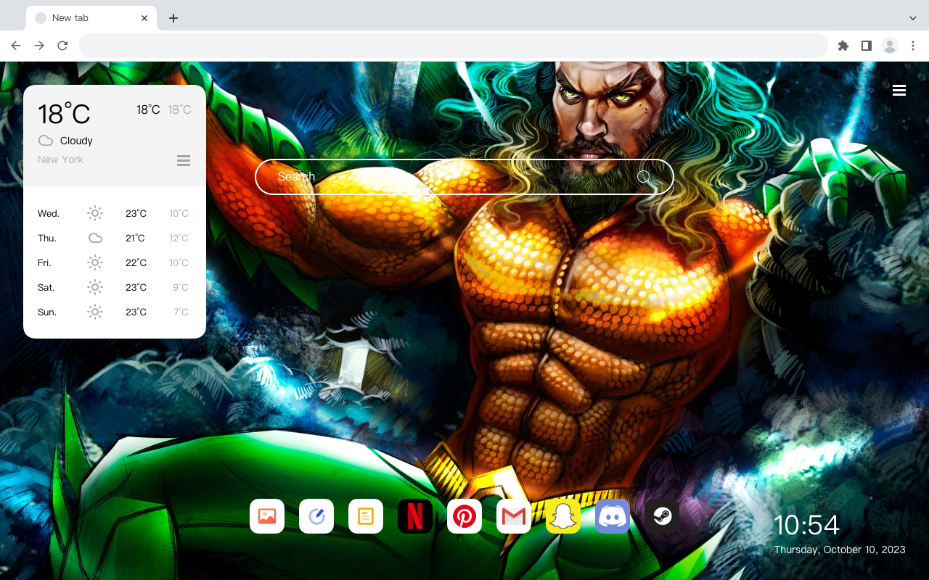Open the Chrome three-dot menu
Screen dimensions: 929x580
[x=913, y=46]
